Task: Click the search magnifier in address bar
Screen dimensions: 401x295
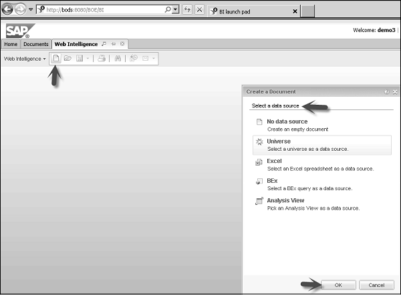Action: pyautogui.click(x=168, y=10)
